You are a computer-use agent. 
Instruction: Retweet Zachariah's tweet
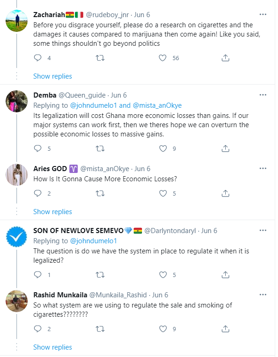99,58
